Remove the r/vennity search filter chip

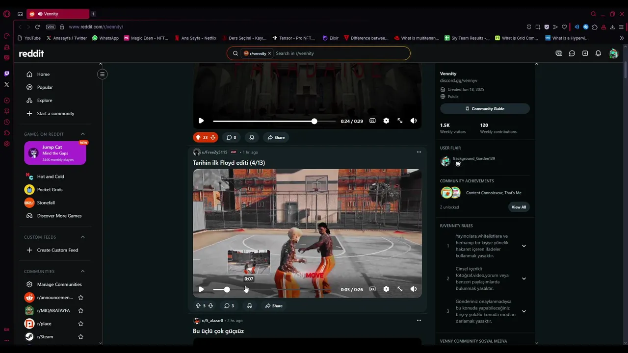click(269, 53)
